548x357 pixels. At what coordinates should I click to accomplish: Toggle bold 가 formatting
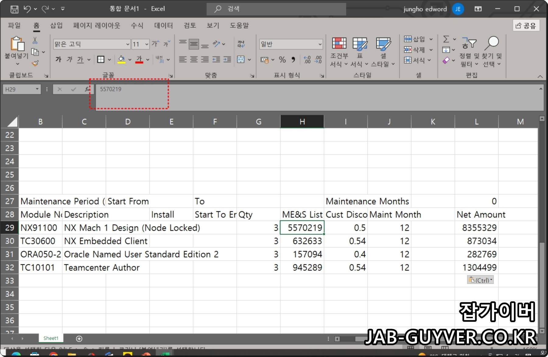[58, 59]
